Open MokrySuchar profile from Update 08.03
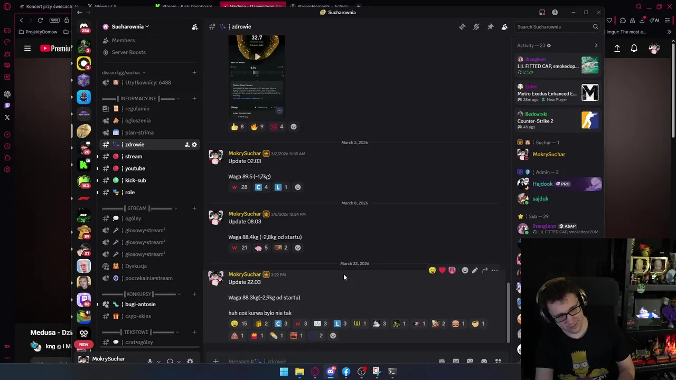 245,214
